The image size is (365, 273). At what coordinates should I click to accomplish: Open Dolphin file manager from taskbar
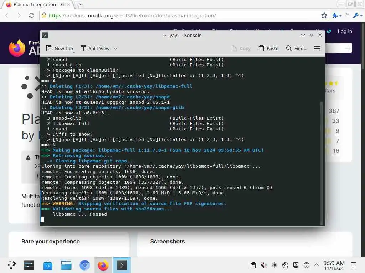pos(66,265)
